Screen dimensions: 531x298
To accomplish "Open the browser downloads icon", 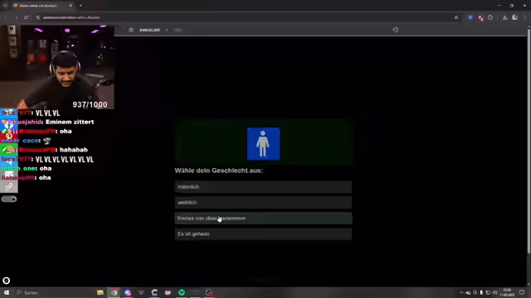I will 505,17.
